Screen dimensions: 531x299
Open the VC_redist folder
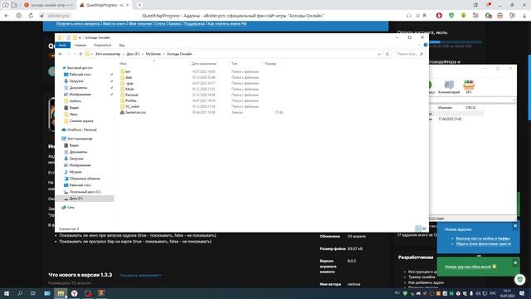pyautogui.click(x=132, y=106)
